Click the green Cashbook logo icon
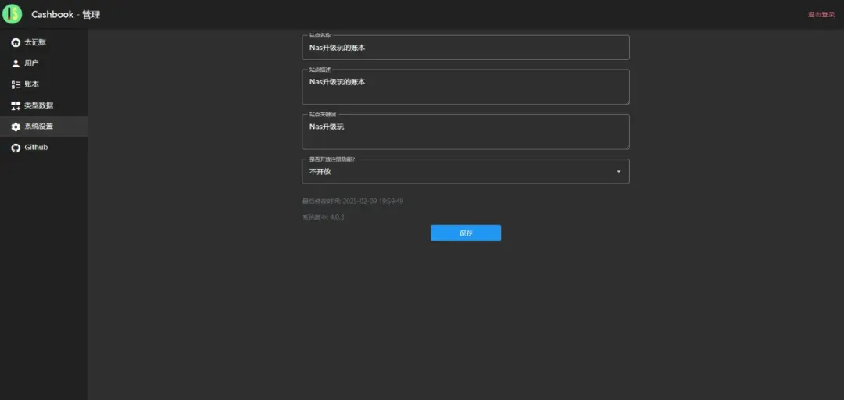This screenshot has width=844, height=400. (12, 14)
